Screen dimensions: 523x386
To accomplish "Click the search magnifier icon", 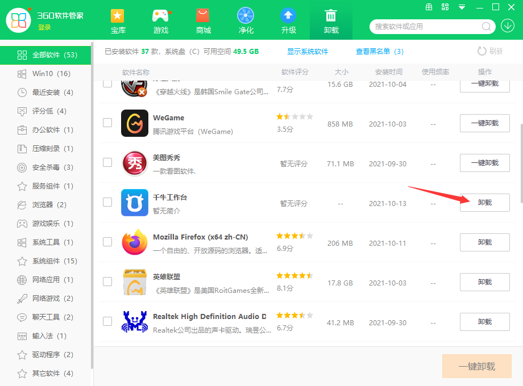I will [x=486, y=26].
